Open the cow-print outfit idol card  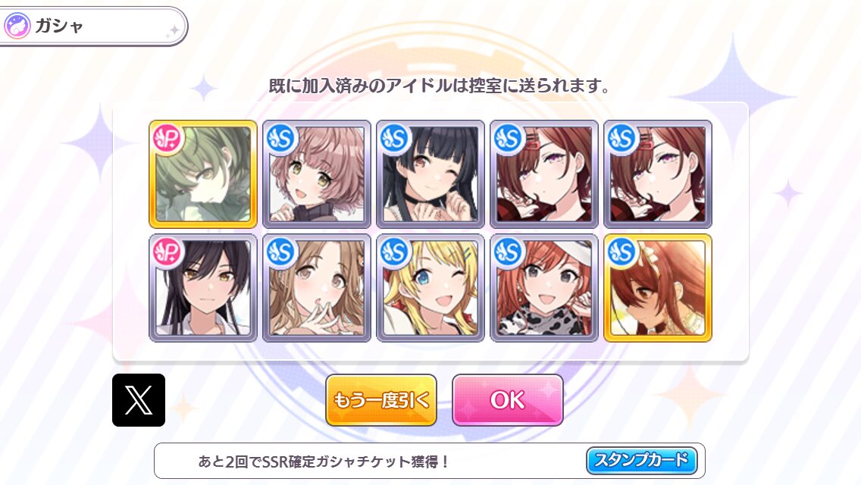coord(544,288)
